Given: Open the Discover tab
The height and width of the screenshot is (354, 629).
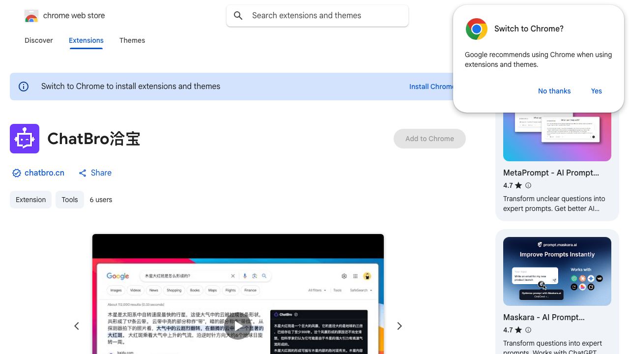Looking at the screenshot, I should pos(39,40).
